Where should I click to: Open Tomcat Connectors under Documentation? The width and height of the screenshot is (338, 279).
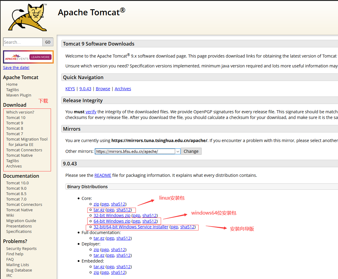click(24, 204)
